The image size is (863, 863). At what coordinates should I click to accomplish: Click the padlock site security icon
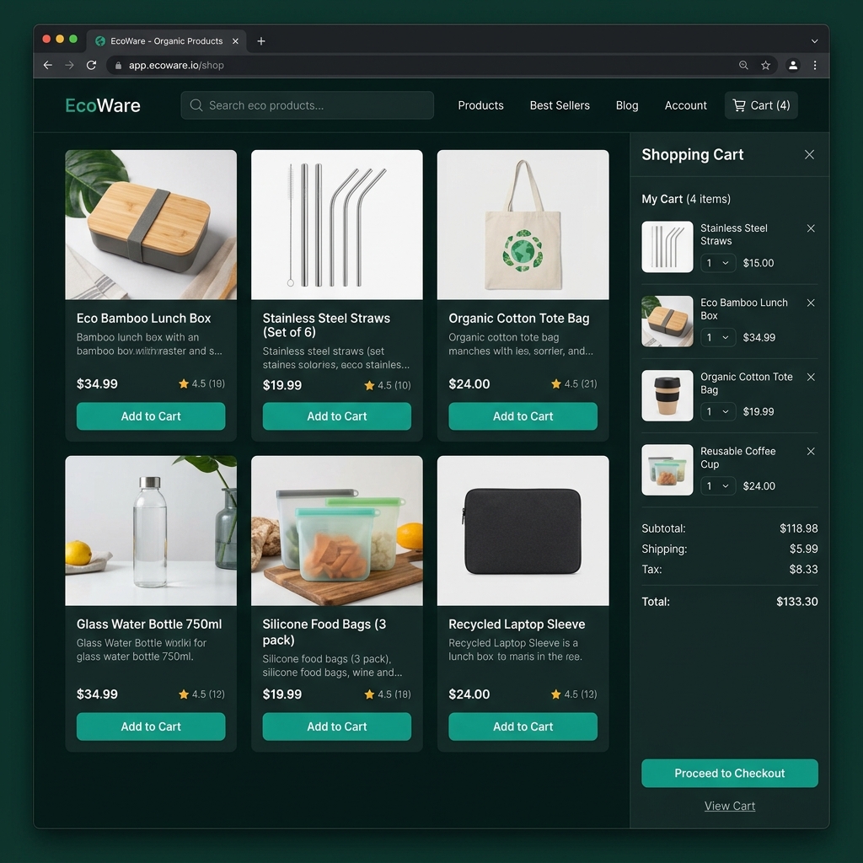click(118, 65)
